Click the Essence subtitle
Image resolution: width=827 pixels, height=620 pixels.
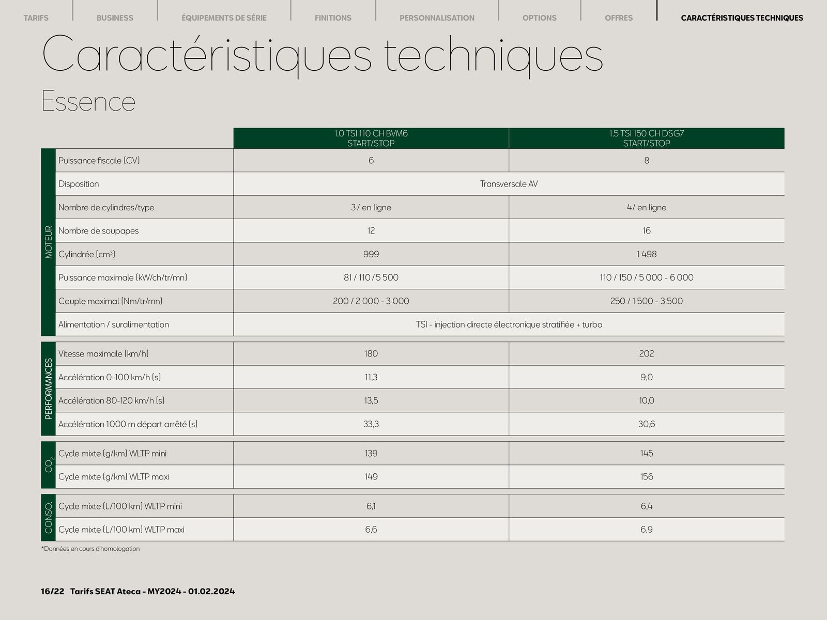(x=88, y=101)
